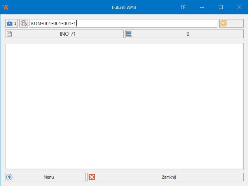Click the globe location pin icon
248x186 pixels.
[x=24, y=23]
